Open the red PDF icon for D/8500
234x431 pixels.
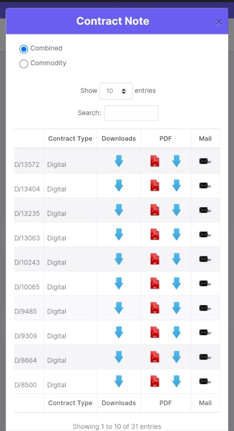[x=155, y=381]
